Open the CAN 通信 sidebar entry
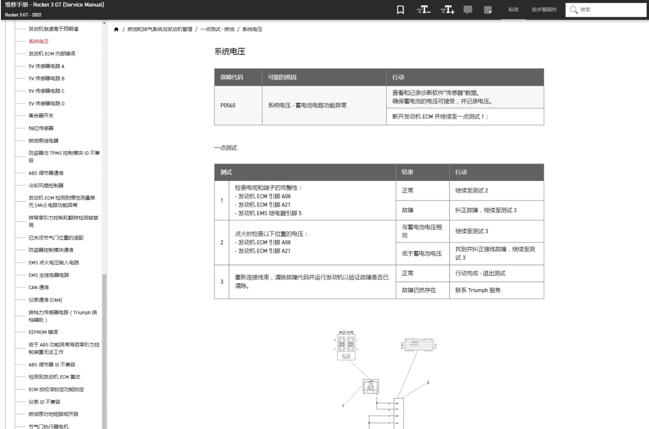649x429 pixels. click(38, 287)
